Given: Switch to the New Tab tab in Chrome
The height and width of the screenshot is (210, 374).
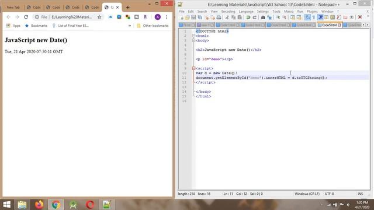Looking at the screenshot, I should [x=13, y=8].
